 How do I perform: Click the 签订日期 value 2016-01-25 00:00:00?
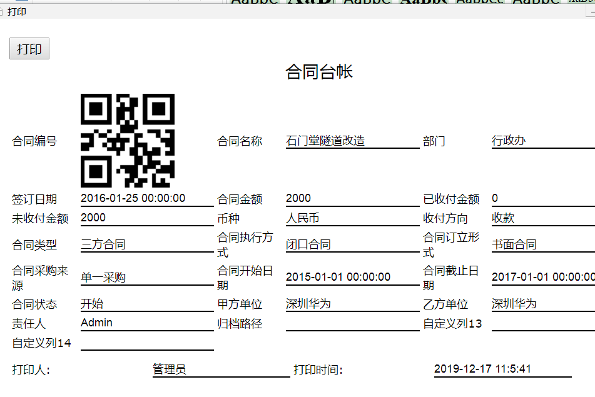point(133,198)
